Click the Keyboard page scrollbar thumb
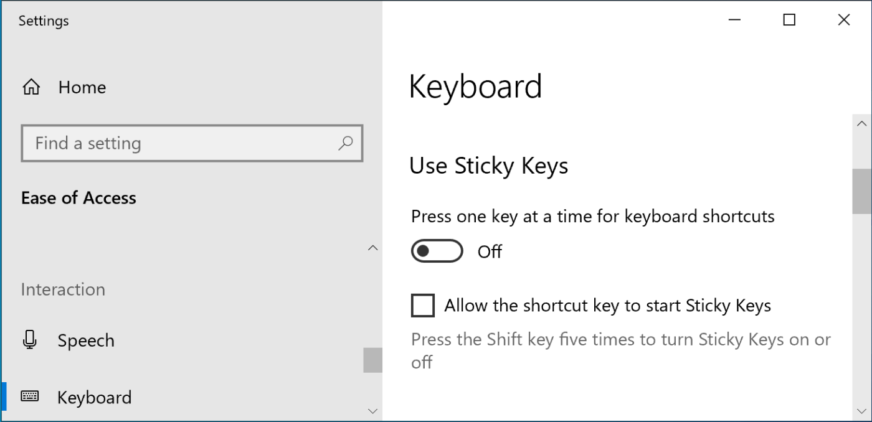Screen dimensions: 872x422 [862, 192]
